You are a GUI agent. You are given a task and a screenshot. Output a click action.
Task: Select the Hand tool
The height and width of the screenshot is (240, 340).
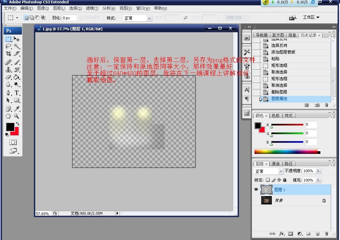click(8, 116)
